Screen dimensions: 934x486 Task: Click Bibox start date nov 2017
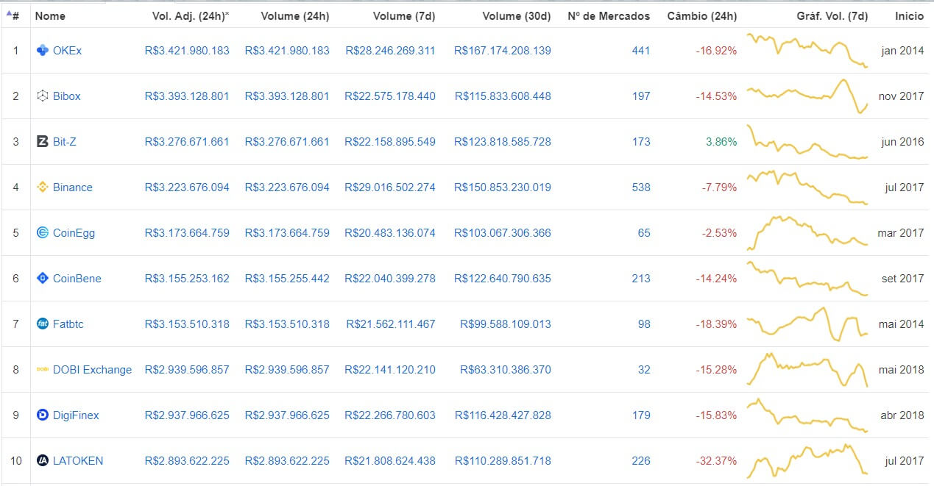coord(901,96)
